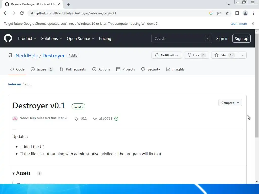Image resolution: width=259 pixels, height=194 pixels.
Task: Bookmark this page with the star icon
Action: pyautogui.click(x=227, y=13)
